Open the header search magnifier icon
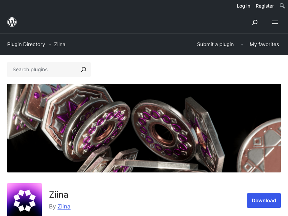 tap(255, 22)
